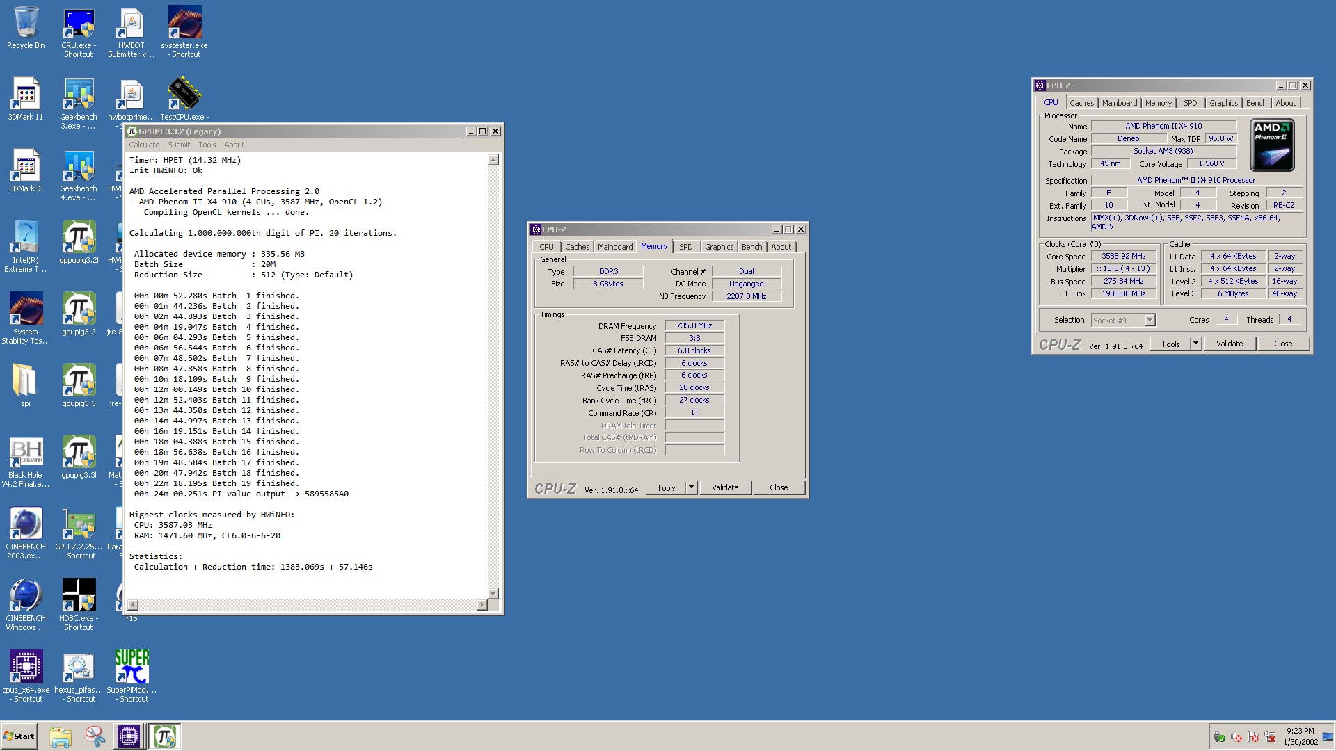Screen dimensions: 1336x751
Task: Open cpuz_x64.exe shortcut icon
Action: (26, 677)
